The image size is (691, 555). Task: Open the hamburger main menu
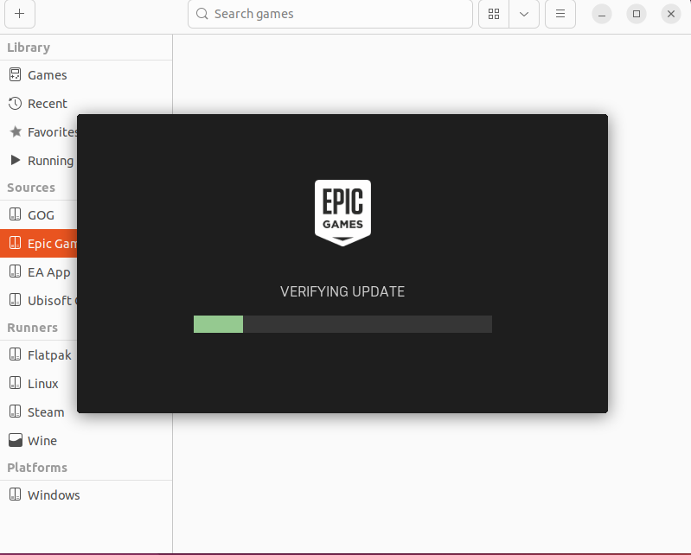pyautogui.click(x=560, y=14)
